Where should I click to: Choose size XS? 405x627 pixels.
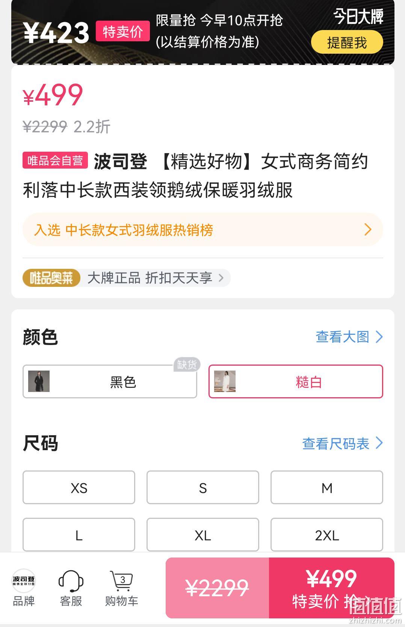pos(79,487)
